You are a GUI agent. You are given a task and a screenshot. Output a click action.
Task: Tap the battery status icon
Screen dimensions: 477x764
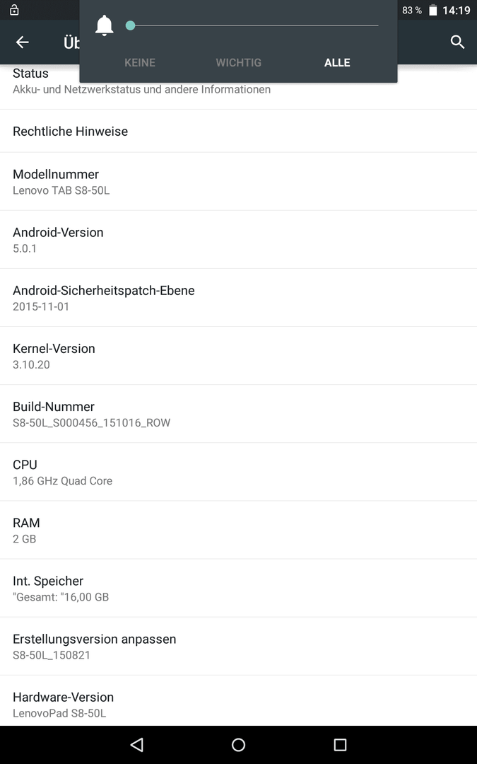pyautogui.click(x=432, y=10)
